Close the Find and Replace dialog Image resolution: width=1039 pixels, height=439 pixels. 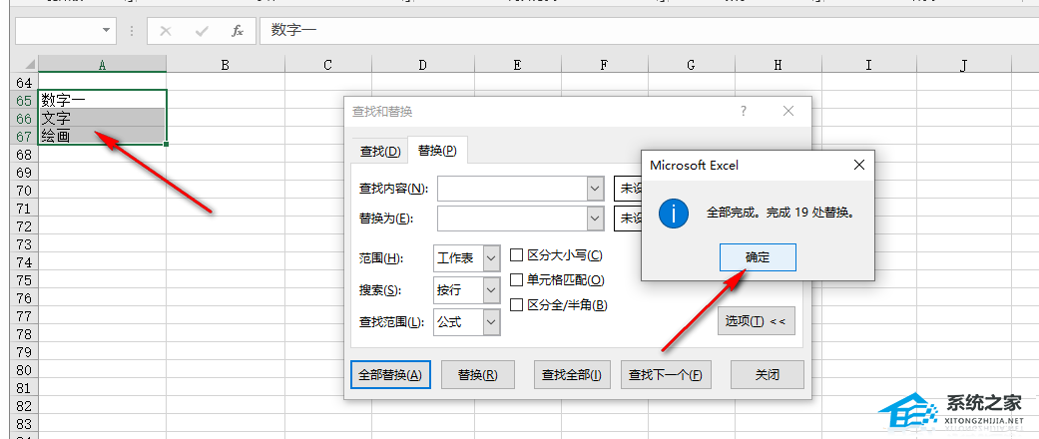click(788, 112)
